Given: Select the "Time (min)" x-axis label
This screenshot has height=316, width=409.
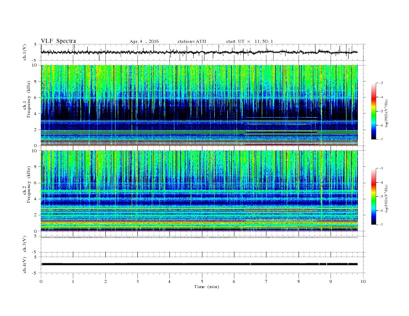Looking at the screenshot, I should [x=207, y=287].
